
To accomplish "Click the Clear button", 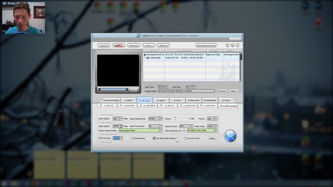I will 148,46.
